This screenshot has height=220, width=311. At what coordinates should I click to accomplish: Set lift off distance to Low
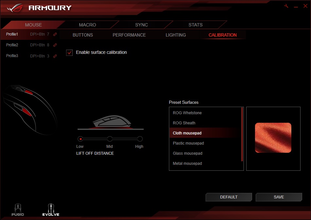coord(80,139)
